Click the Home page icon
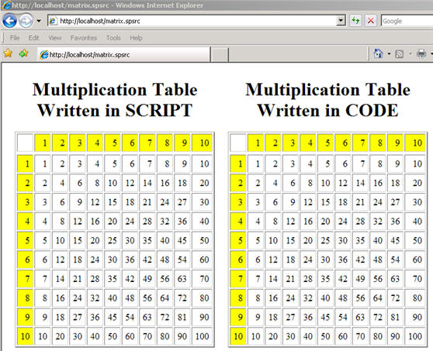The height and width of the screenshot is (351, 433). coord(379,53)
